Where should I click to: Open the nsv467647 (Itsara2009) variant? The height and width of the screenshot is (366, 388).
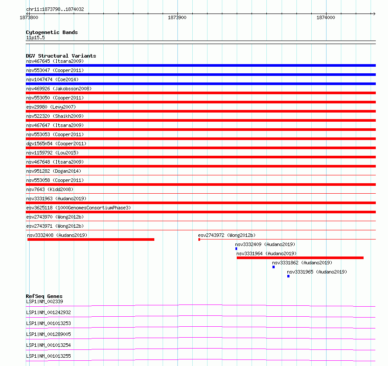55,125
